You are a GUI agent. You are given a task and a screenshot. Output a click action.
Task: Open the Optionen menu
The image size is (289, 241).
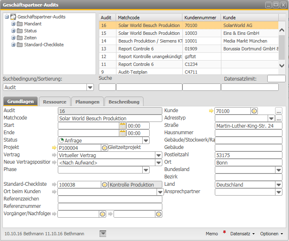(x=271, y=234)
